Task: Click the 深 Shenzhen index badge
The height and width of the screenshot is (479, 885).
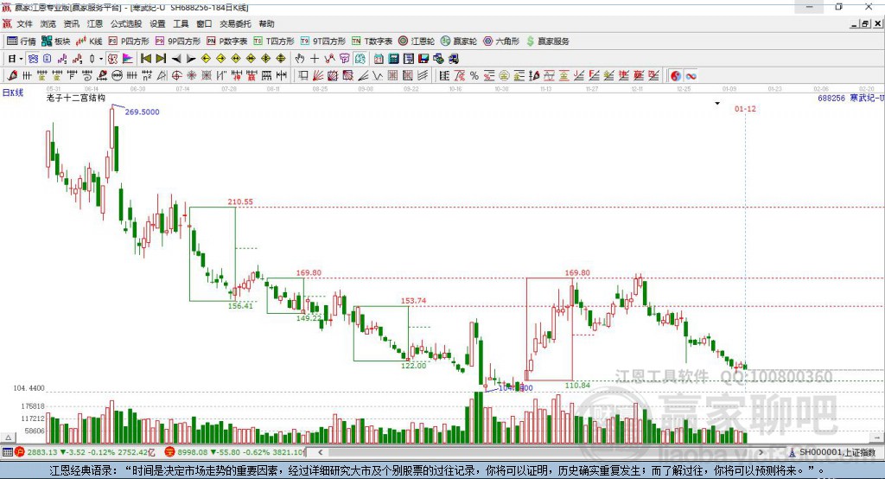Action: [169, 452]
